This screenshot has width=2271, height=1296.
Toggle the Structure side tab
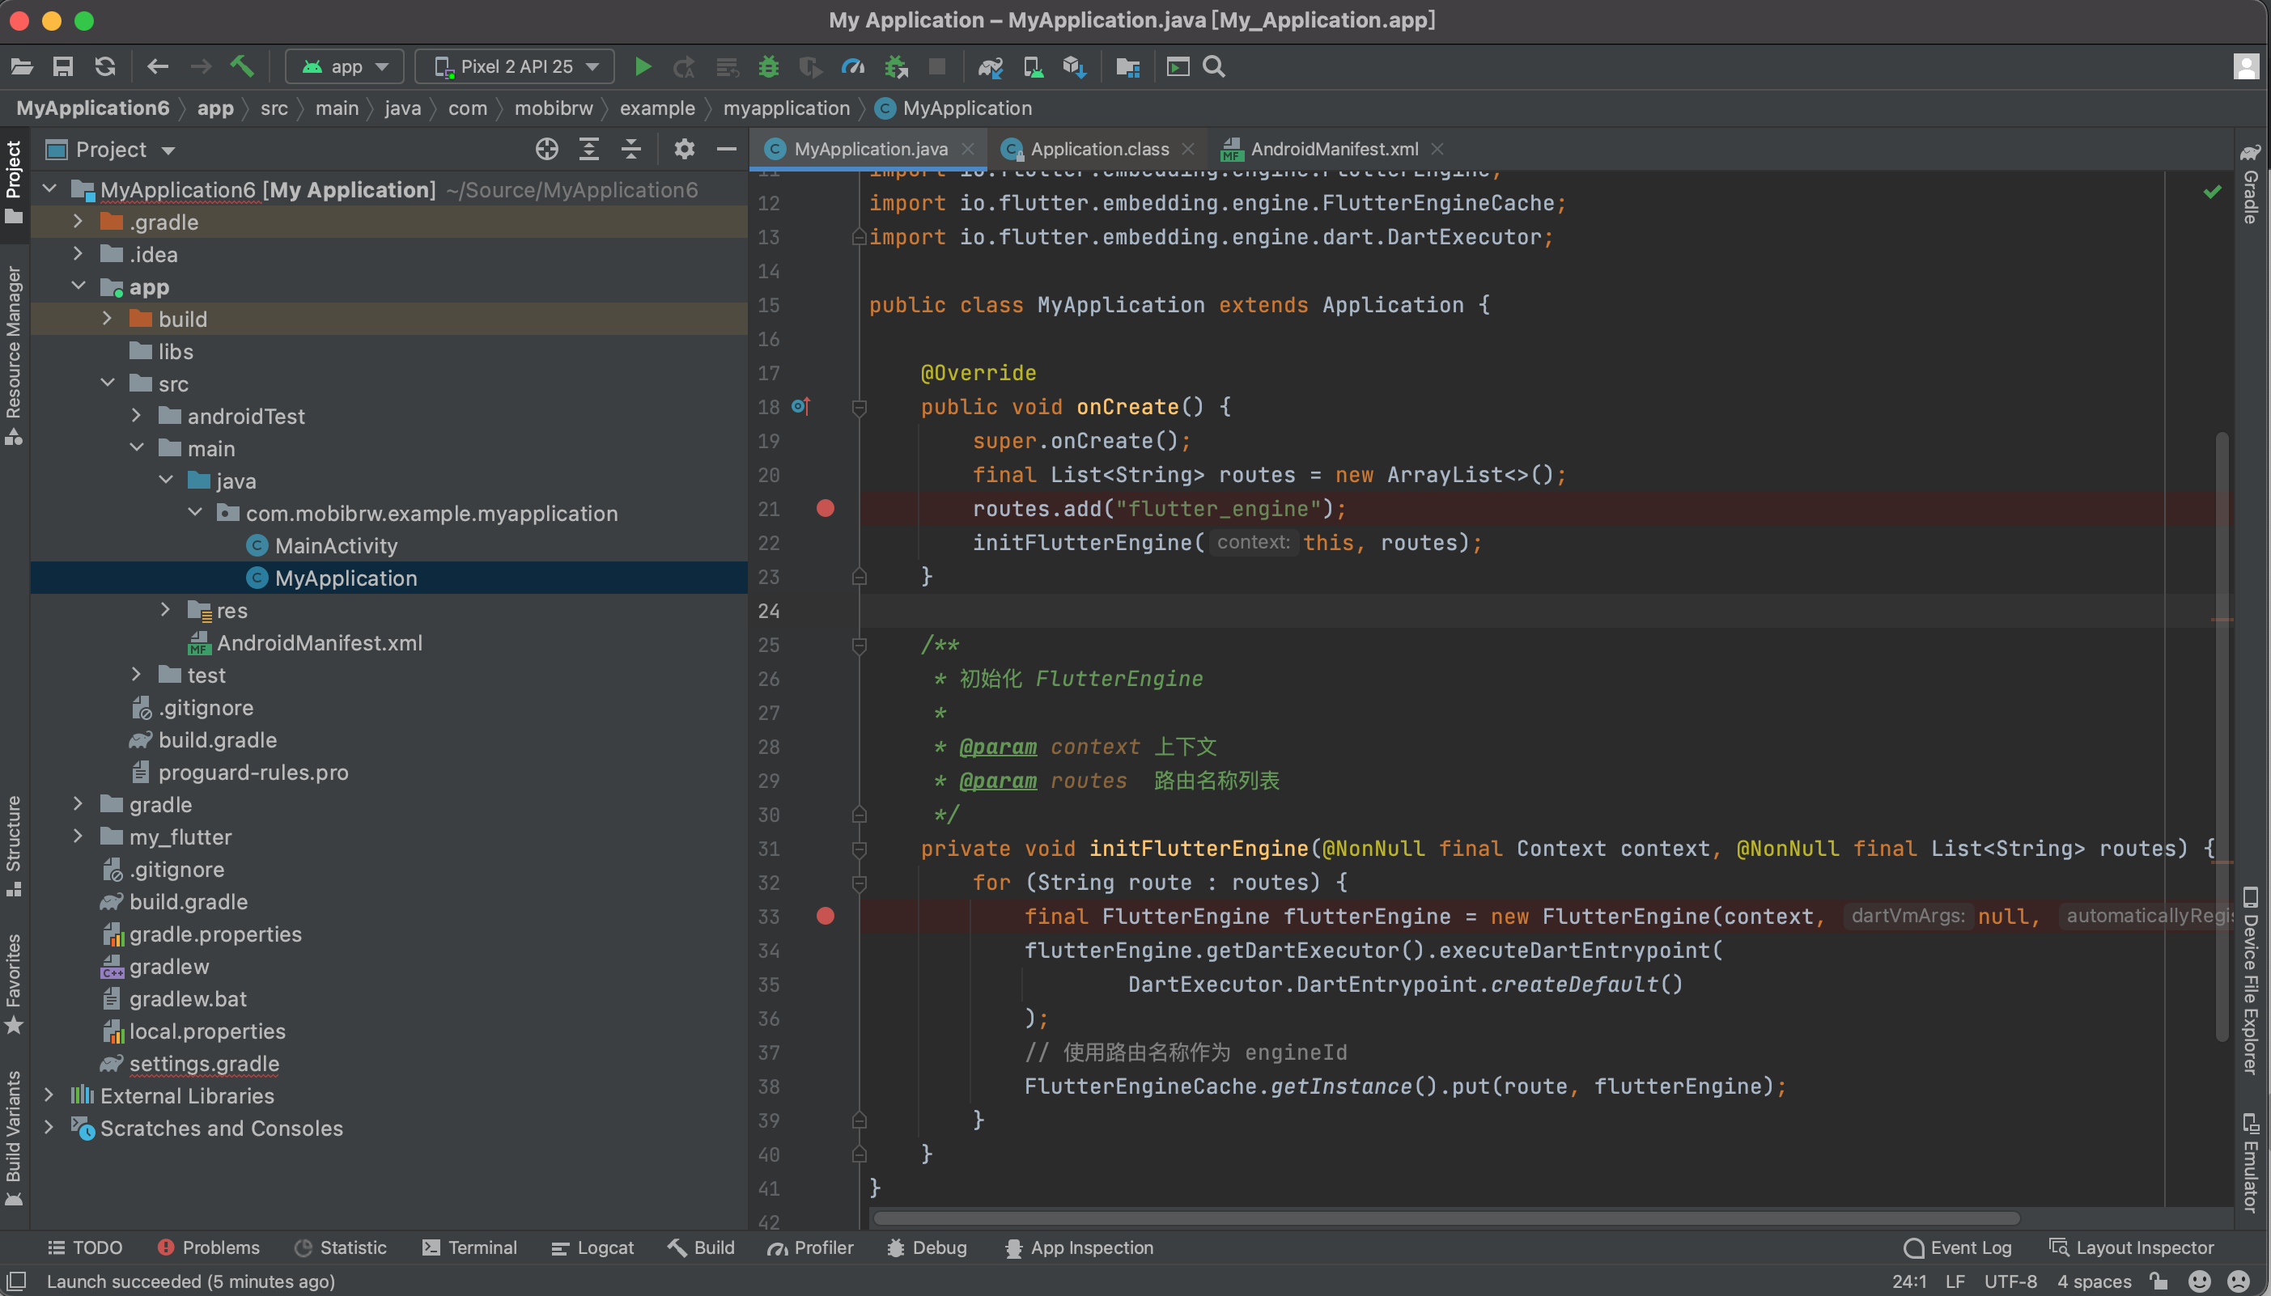[x=13, y=846]
